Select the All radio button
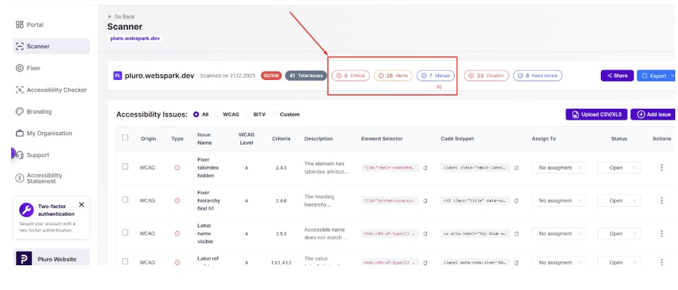Viewport: 678px width, 290px height. (196, 114)
